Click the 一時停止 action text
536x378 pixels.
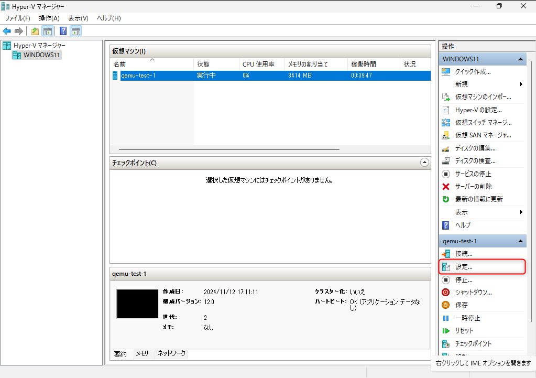(468, 318)
